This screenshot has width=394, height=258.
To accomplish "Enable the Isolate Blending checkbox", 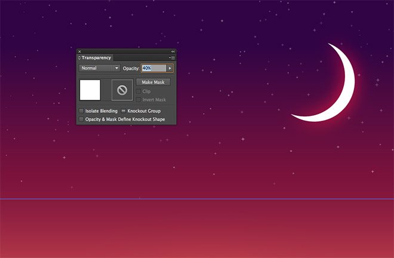I will (81, 110).
